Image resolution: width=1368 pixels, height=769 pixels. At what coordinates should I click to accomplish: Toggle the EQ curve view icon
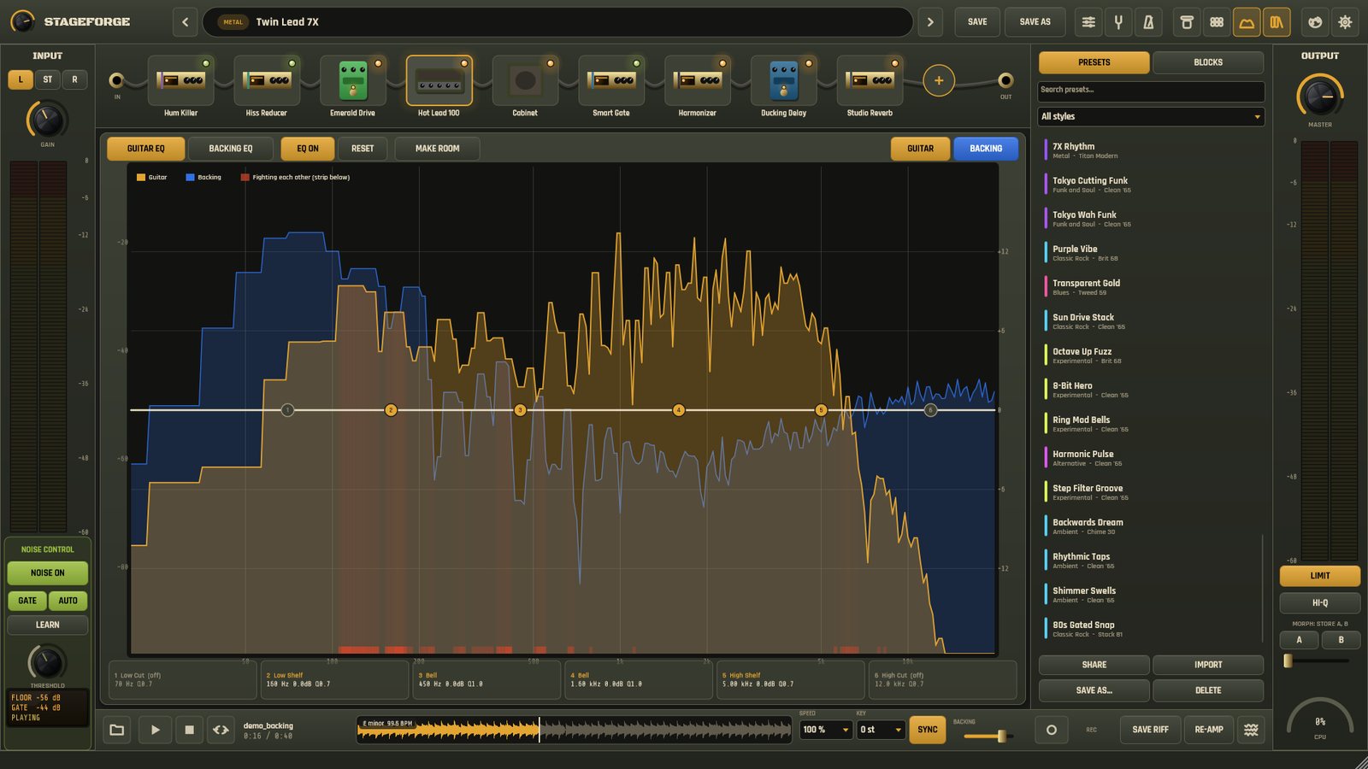click(x=1247, y=22)
